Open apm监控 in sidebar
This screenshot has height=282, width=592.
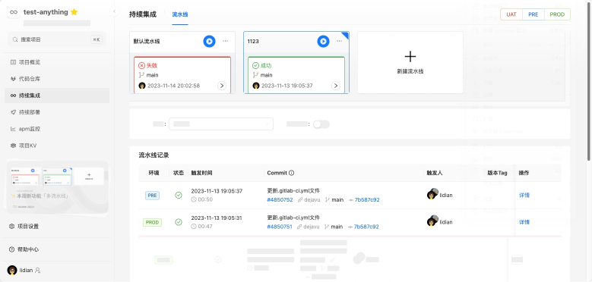[57, 129]
